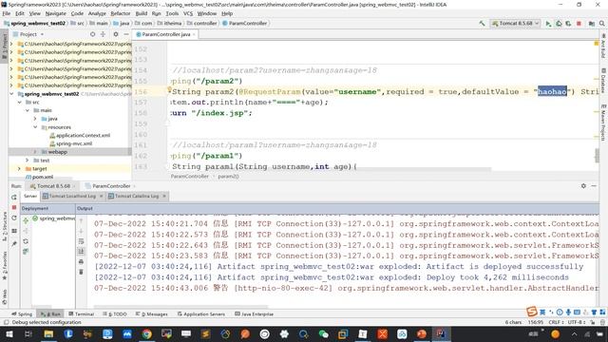This screenshot has height=342, width=608.
Task: Open the Tools menu
Action: (172, 13)
